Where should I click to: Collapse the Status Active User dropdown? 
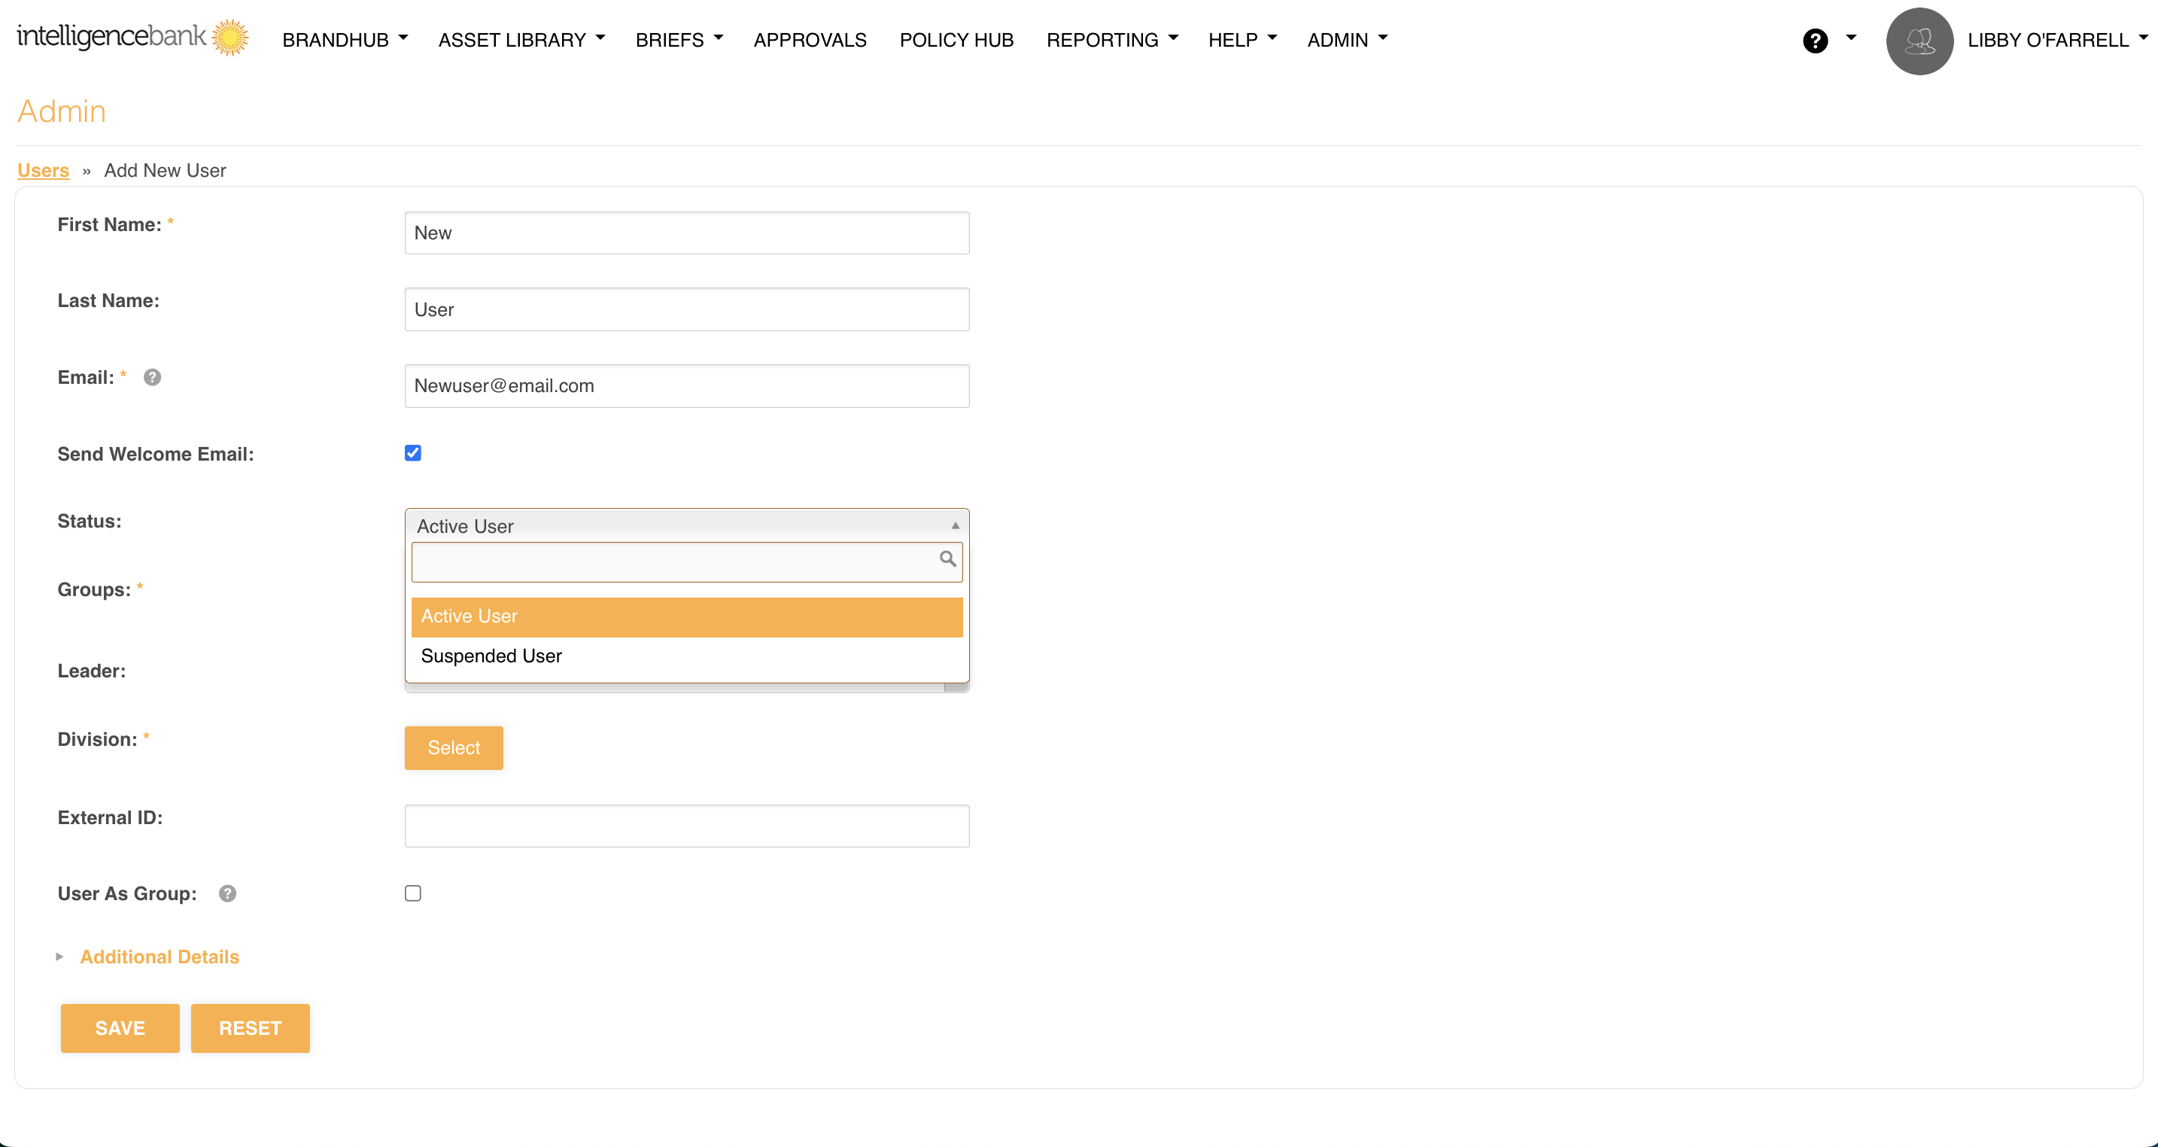685,526
